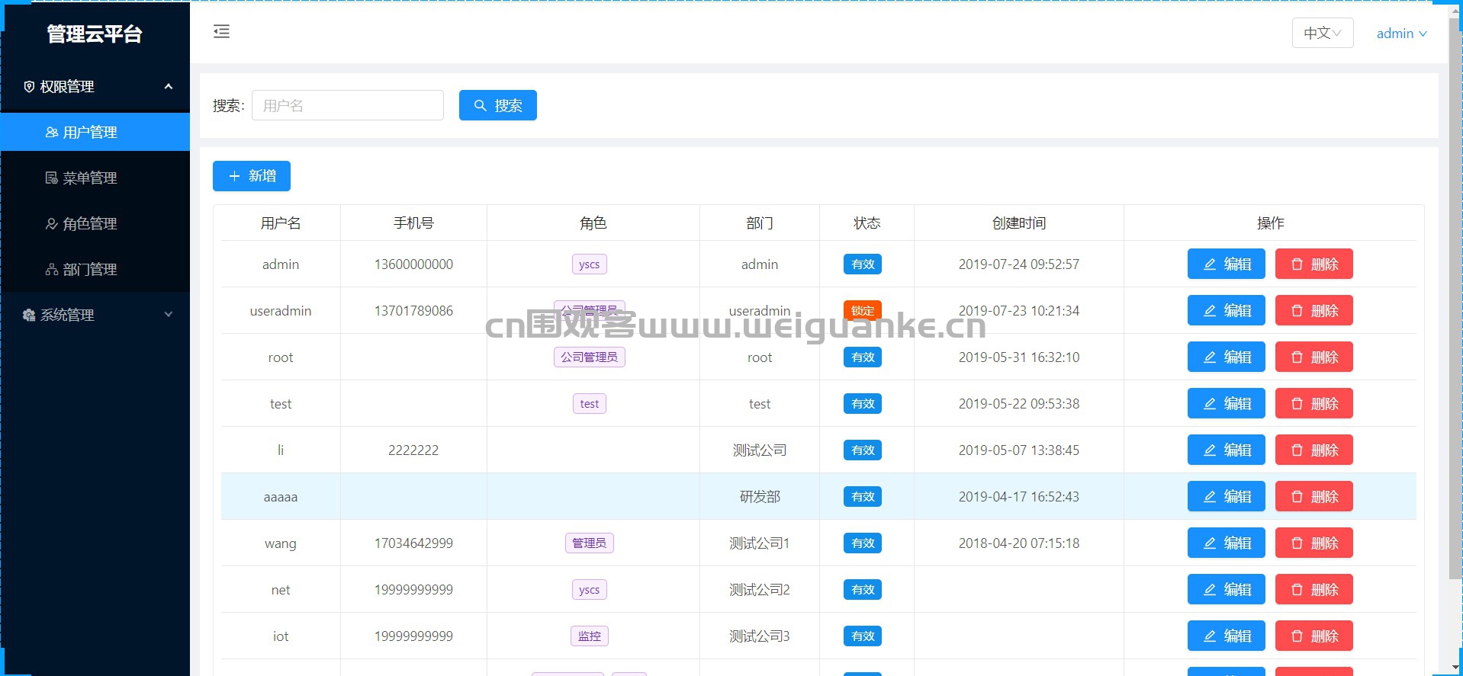The width and height of the screenshot is (1463, 676).
Task: Click the 锁定 status tag for useradmin
Action: pyautogui.click(x=863, y=311)
